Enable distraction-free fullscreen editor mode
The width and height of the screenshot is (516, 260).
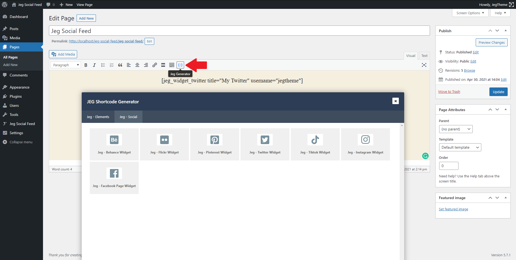click(x=424, y=65)
